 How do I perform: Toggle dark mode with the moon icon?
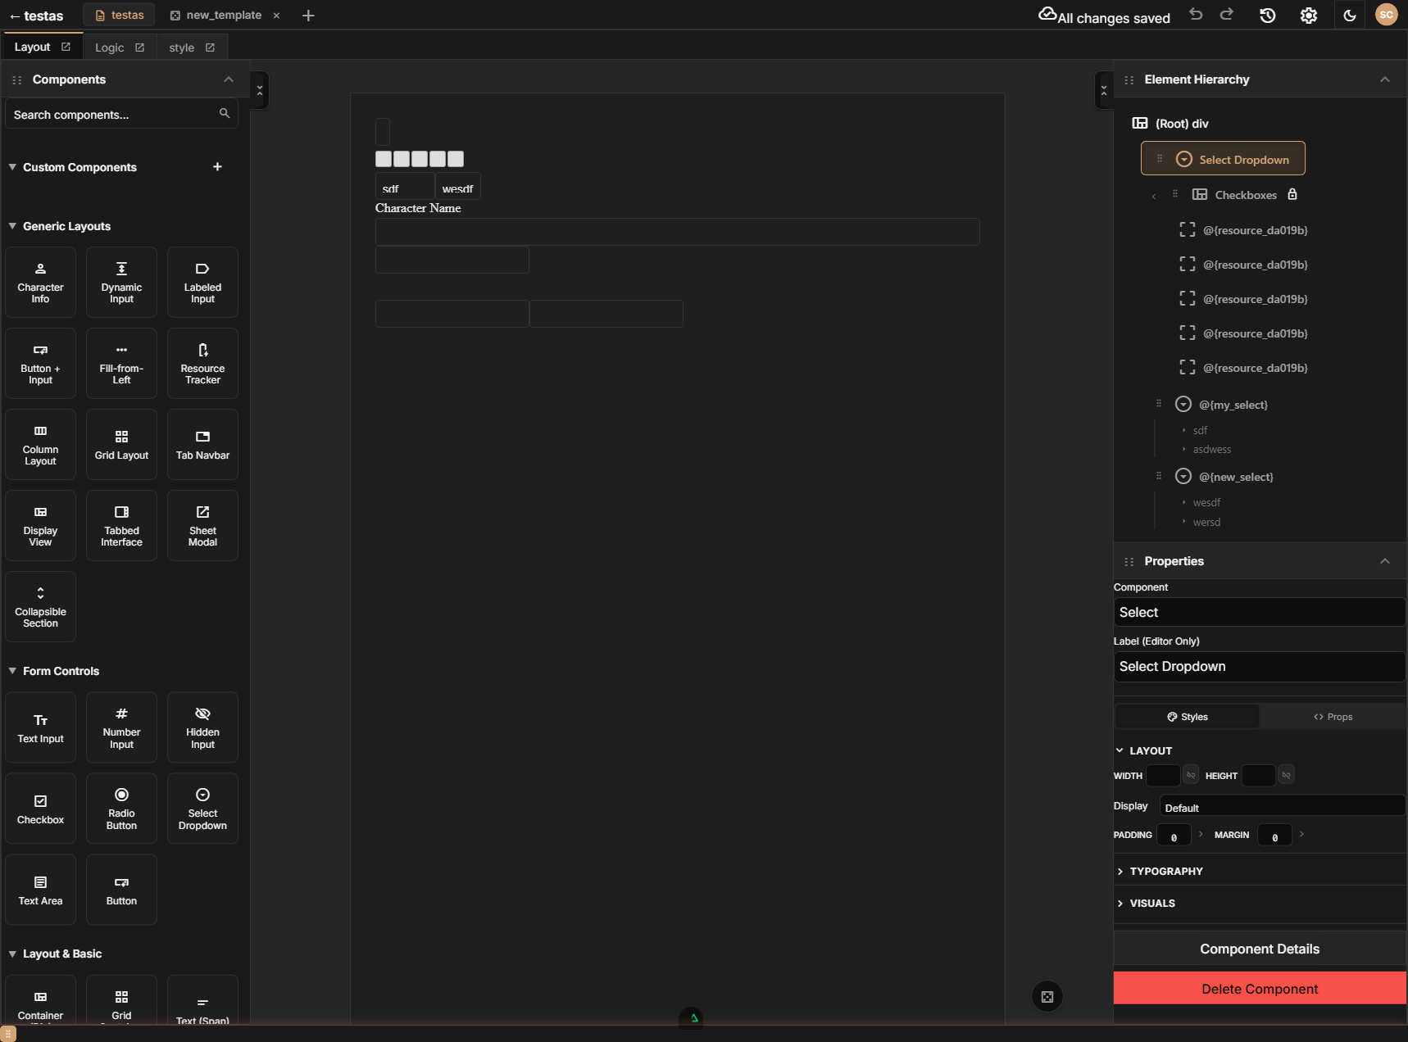click(1349, 15)
